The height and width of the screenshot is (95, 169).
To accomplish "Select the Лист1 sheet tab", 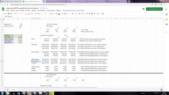I will [14, 90].
